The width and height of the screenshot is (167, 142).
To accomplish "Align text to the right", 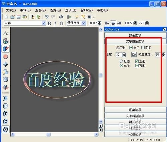I will point(119,23).
